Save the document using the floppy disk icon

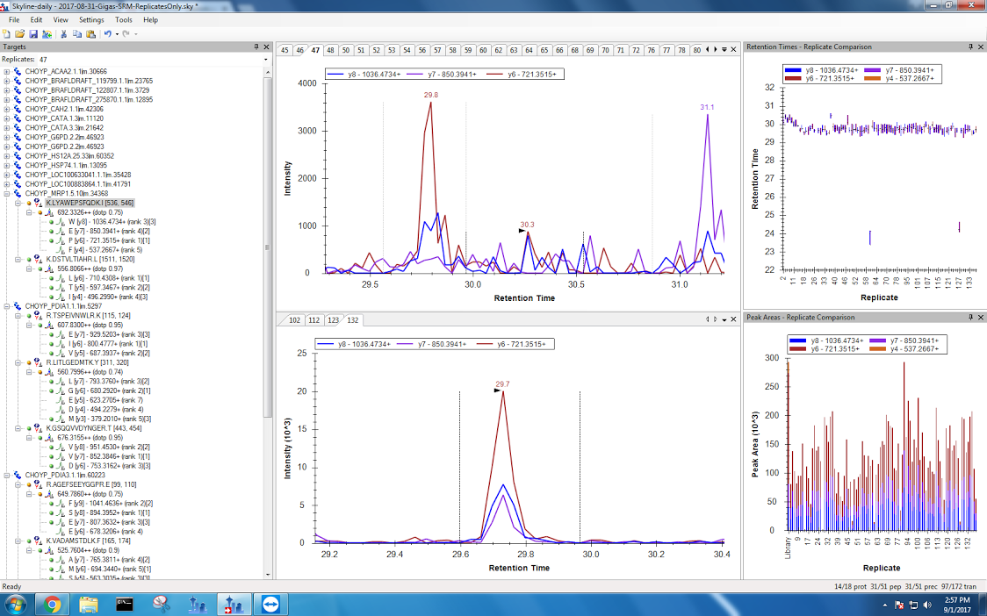pos(32,33)
